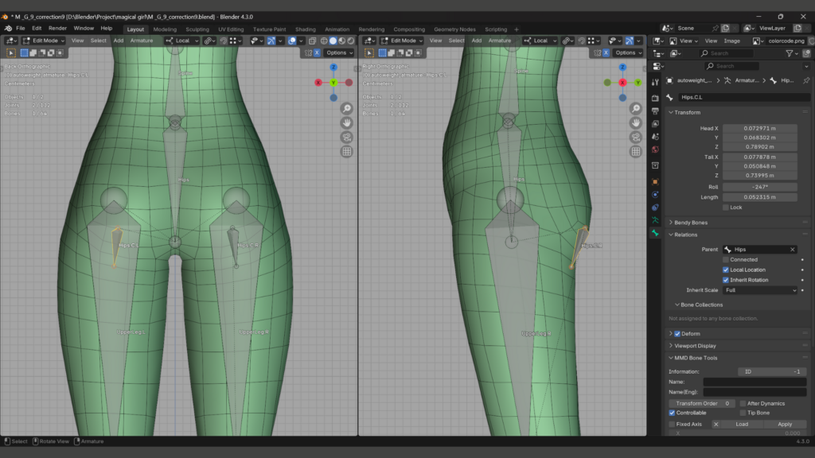This screenshot has width=815, height=458.
Task: Open Edit Mode dropdown in left viewport
Action: click(x=44, y=41)
